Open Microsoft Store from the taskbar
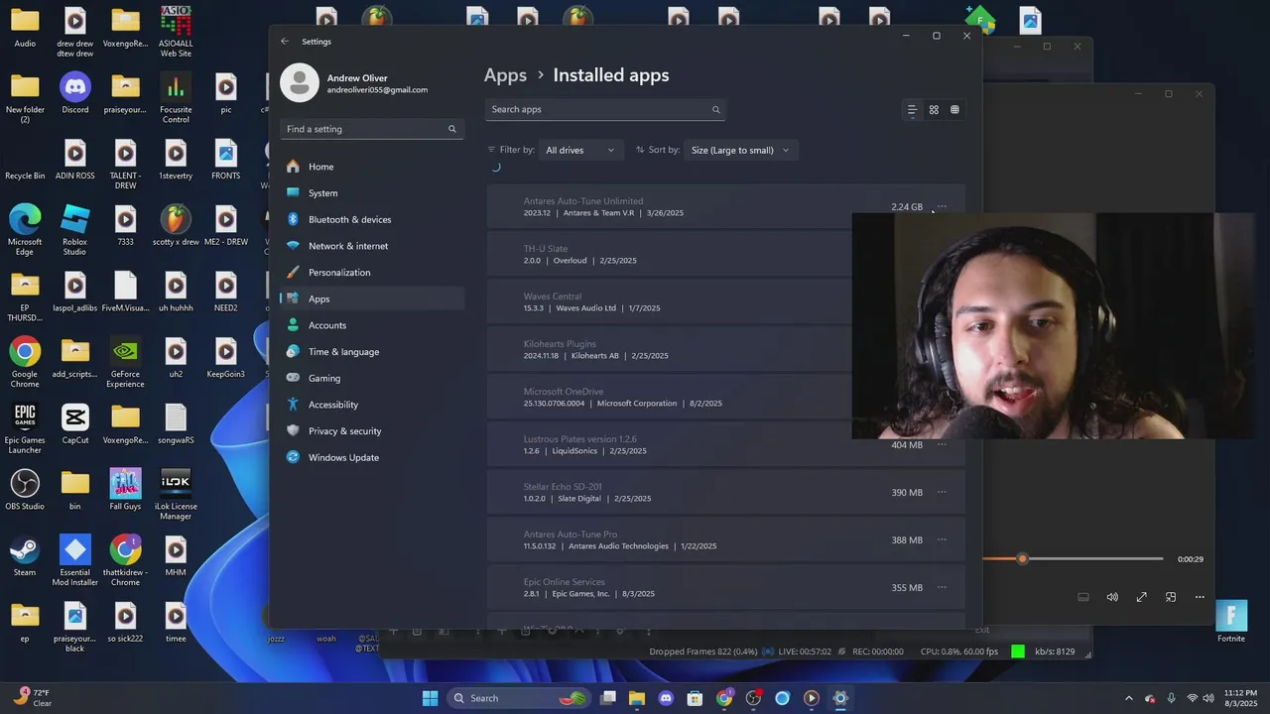This screenshot has height=714, width=1270. (695, 698)
